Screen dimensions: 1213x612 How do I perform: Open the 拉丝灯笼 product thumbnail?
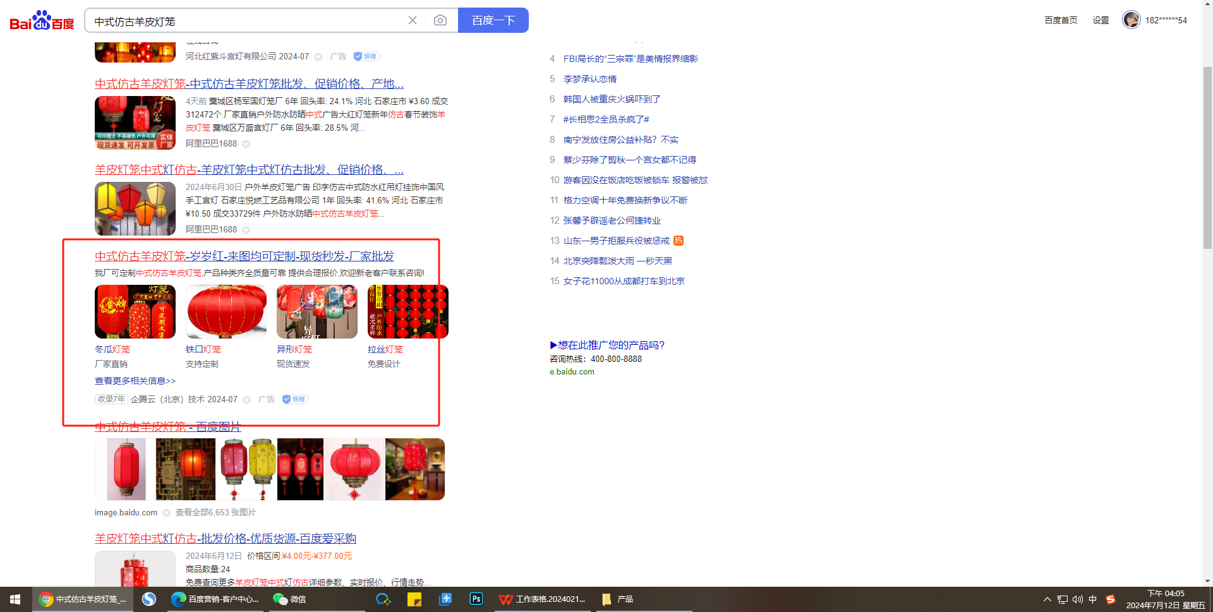click(408, 311)
